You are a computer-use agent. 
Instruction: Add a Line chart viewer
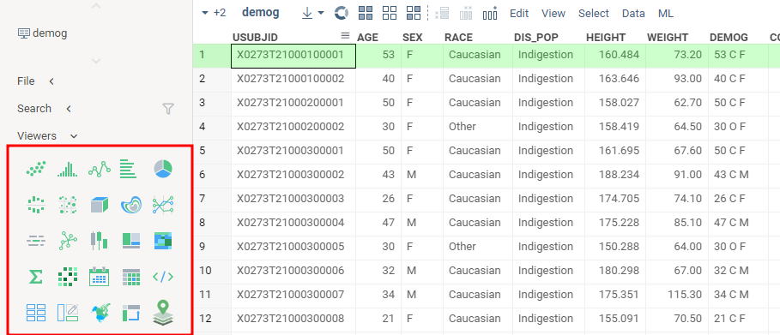tap(99, 169)
